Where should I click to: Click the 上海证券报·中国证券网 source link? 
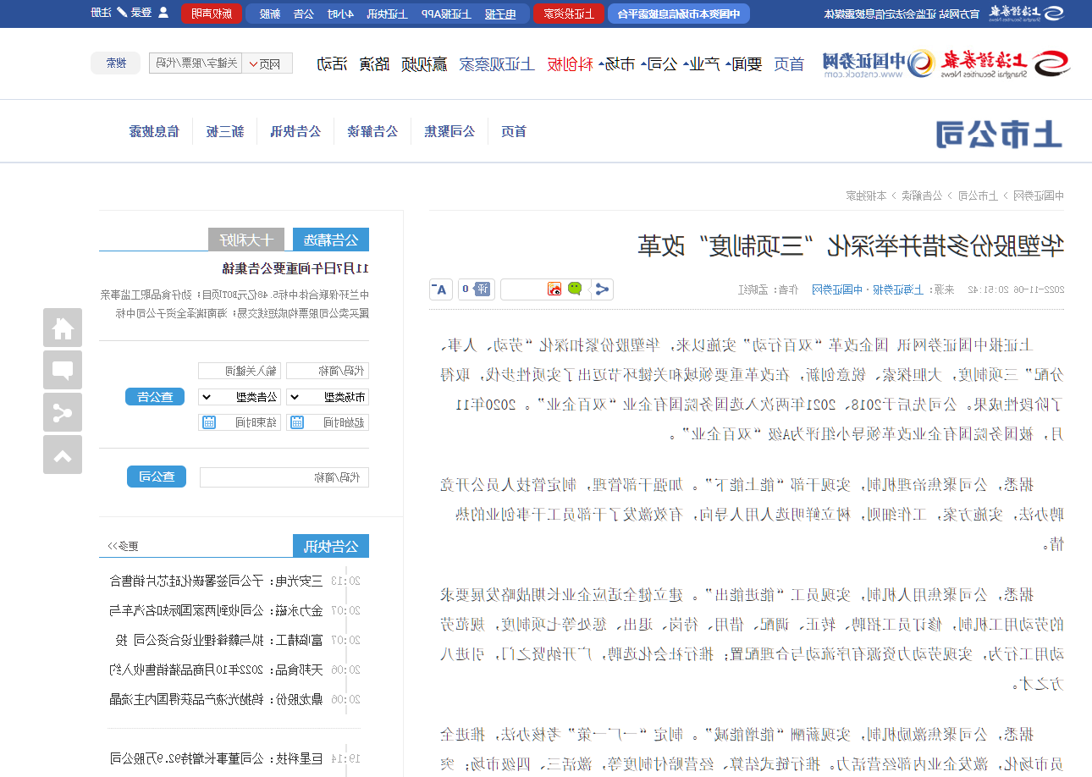point(869,289)
